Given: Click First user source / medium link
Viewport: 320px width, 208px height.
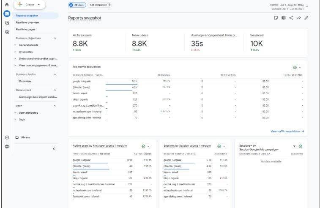Looking at the screenshot, I should tap(110, 146).
